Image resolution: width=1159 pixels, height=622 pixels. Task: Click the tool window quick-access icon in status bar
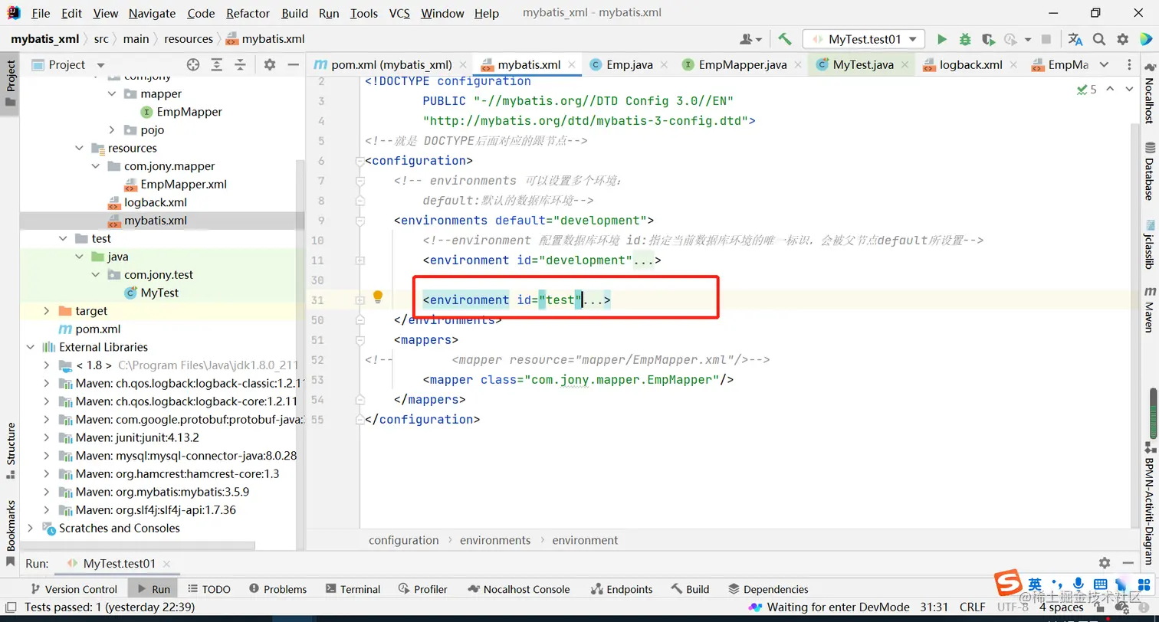(x=11, y=607)
